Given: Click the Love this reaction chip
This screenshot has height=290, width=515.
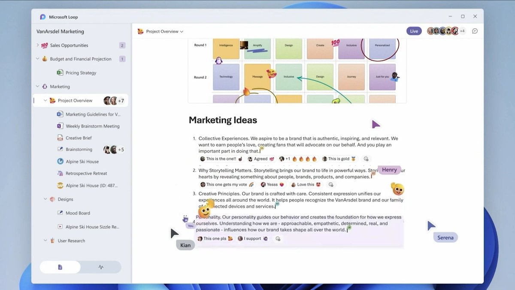Looking at the screenshot, I should 306,185.
